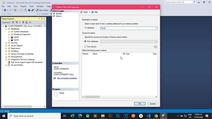Close the Object Explorer panel
This screenshot has height=119, width=212.
point(44,19)
